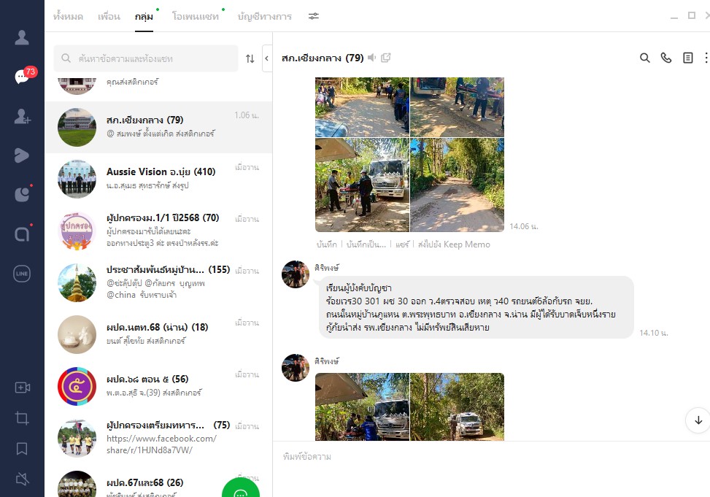Open the Notes icon in chat header
This screenshot has width=710, height=497.
pos(687,58)
